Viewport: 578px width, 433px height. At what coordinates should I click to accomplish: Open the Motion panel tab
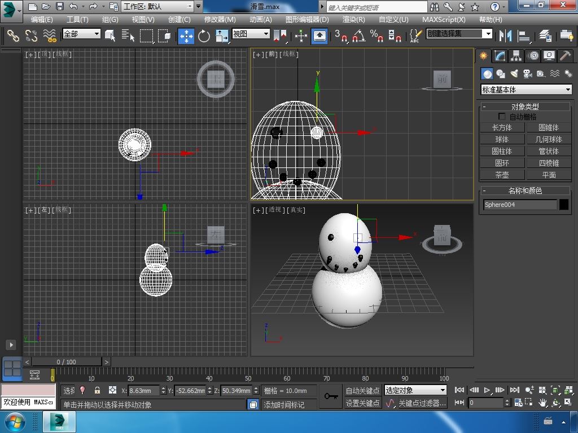tap(533, 56)
